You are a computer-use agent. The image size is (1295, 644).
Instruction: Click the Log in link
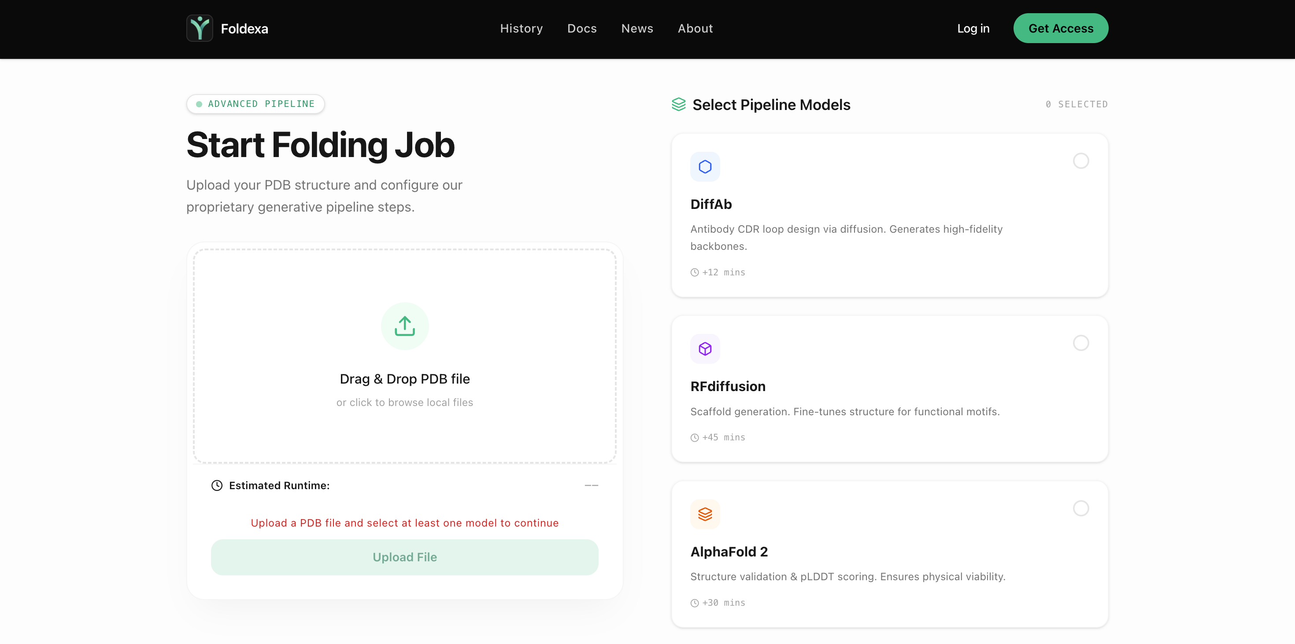pos(973,29)
